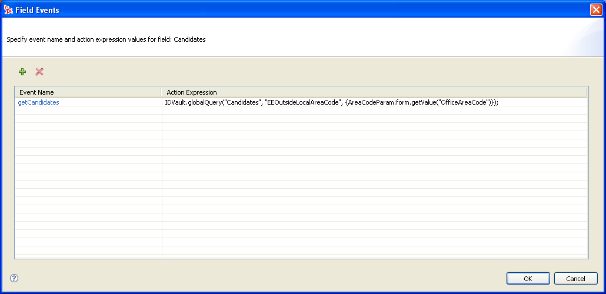606x294 pixels.
Task: Sort by the Event Name column header
Action: click(x=88, y=92)
